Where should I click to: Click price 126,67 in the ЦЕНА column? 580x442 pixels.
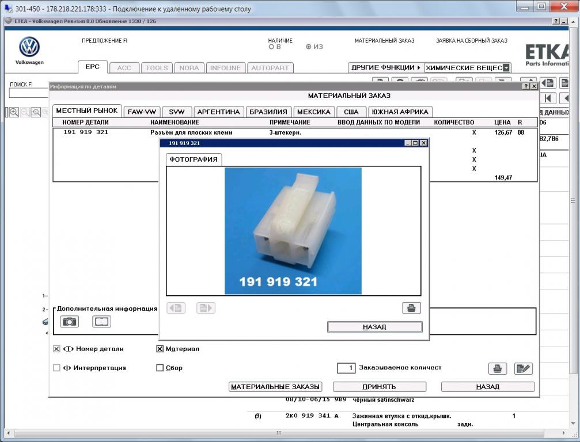pyautogui.click(x=503, y=132)
